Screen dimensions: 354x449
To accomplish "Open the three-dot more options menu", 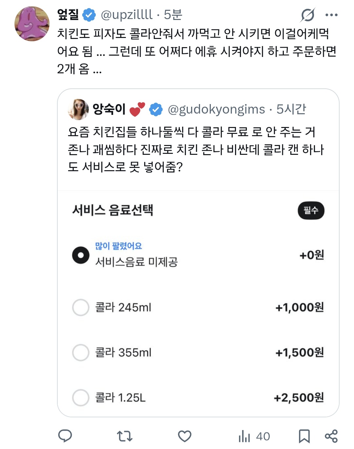I will click(331, 15).
